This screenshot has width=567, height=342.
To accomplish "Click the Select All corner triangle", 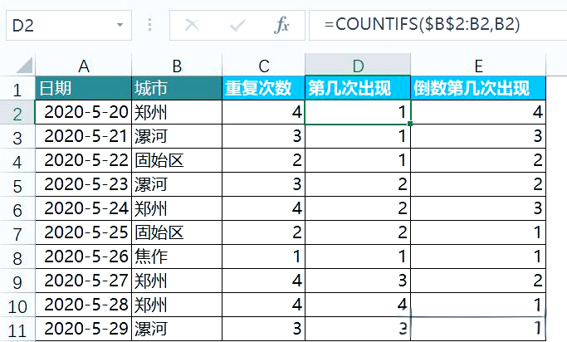I will (x=24, y=65).
